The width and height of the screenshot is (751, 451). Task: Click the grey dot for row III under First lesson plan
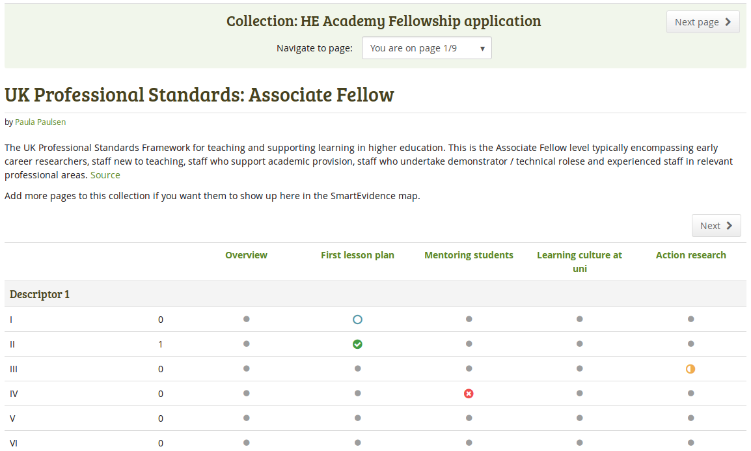pos(358,368)
